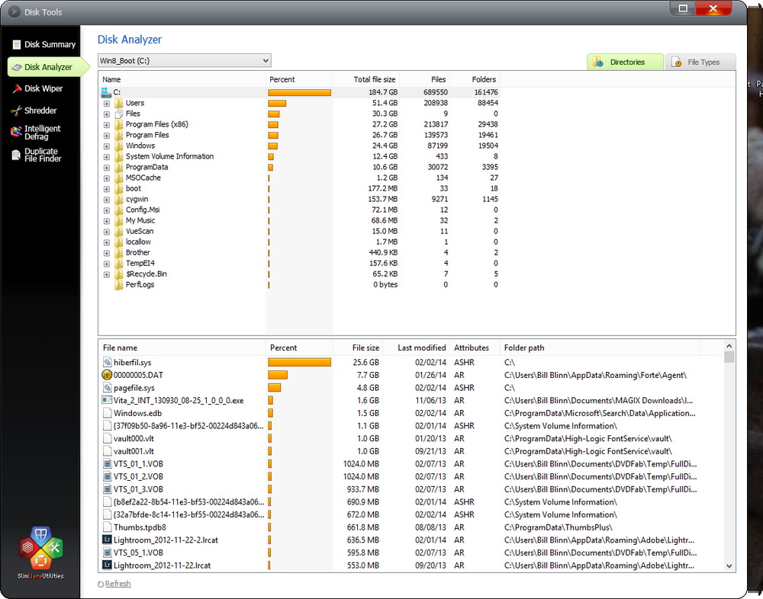763x599 pixels.
Task: Click the Files documents icon
Action: (x=119, y=114)
